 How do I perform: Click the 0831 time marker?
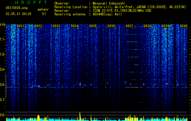(x=20, y=26)
